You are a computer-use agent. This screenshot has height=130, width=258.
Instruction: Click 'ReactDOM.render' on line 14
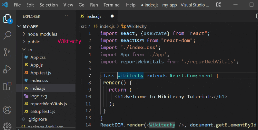click(122, 125)
